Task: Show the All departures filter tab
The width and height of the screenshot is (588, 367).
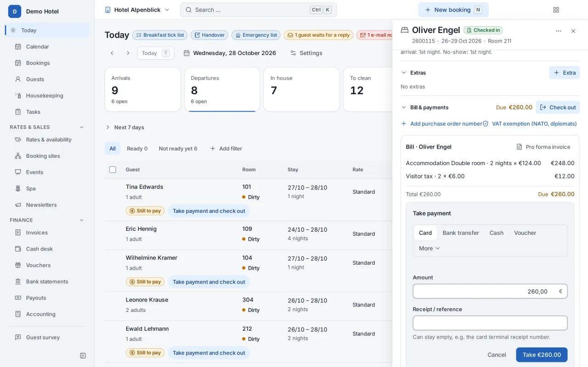Action: (113, 148)
